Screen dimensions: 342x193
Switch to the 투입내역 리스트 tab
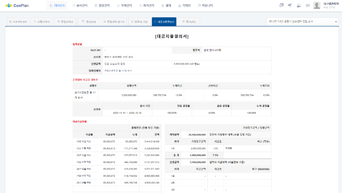(114, 22)
